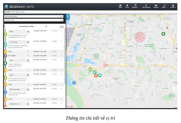Open the Manage dropdown menu
This screenshot has height=123, width=181.
tap(135, 6)
